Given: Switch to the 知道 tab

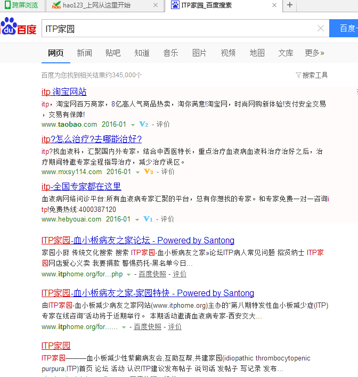Looking at the screenshot, I should click(x=142, y=53).
